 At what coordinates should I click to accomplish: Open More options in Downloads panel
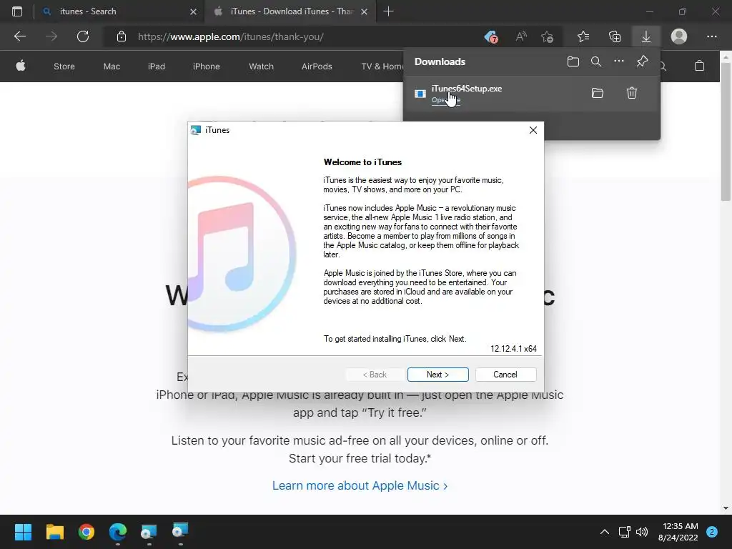[619, 61]
